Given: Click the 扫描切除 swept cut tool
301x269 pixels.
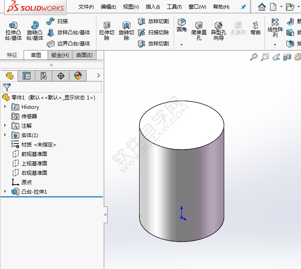Looking at the screenshot, I should click(154, 33).
